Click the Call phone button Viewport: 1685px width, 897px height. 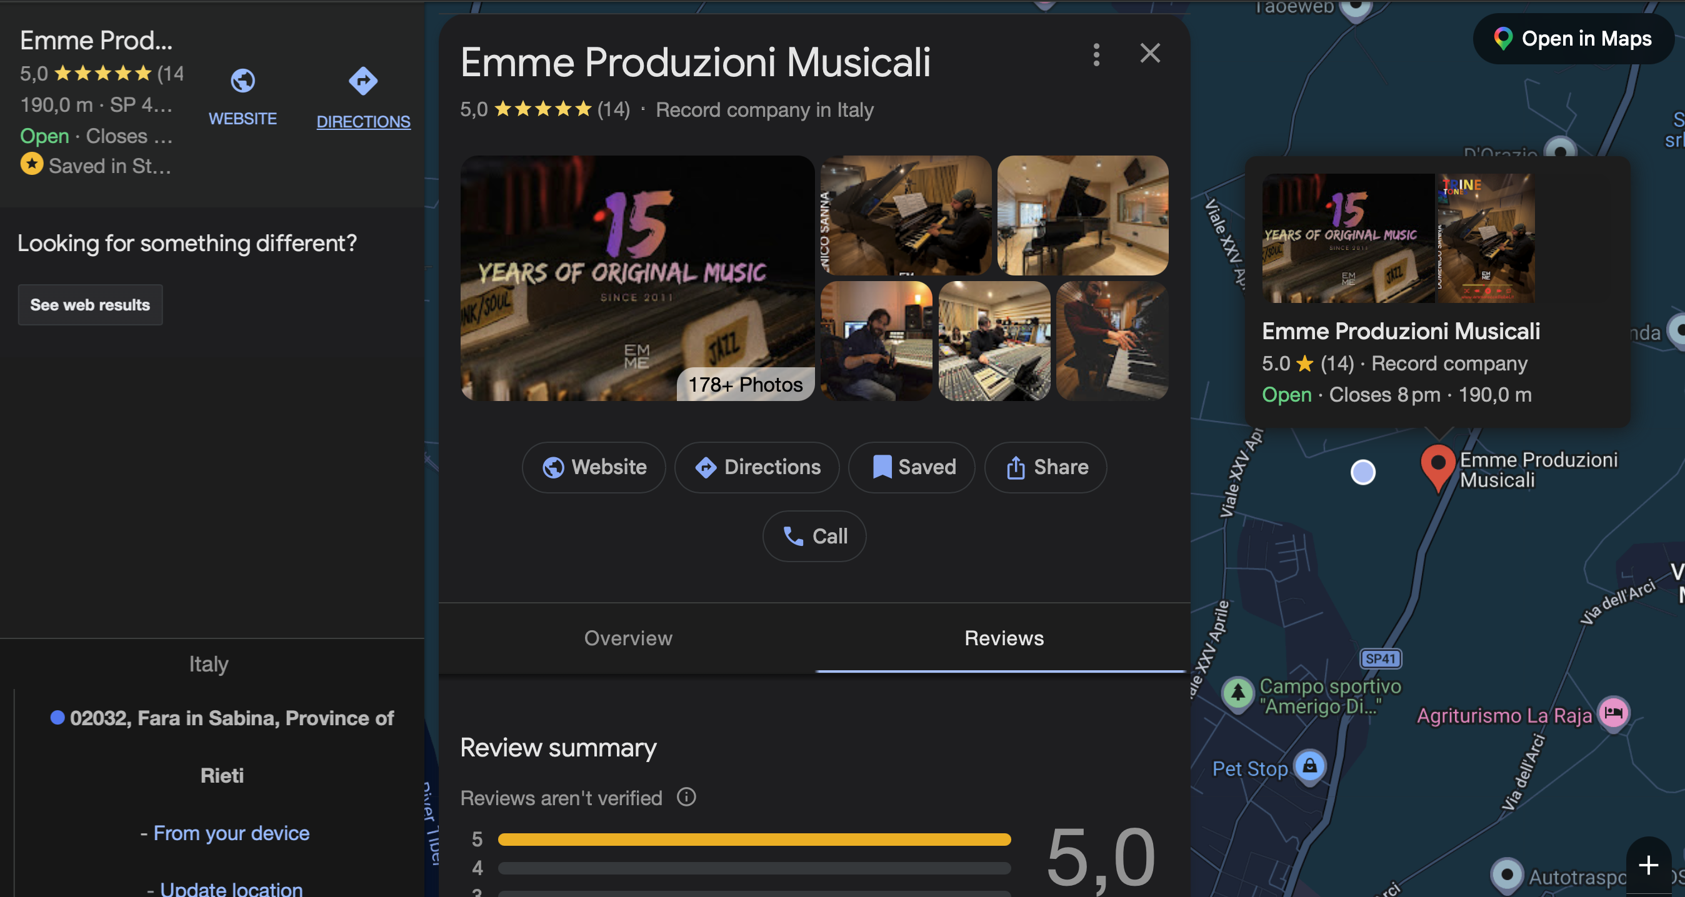point(814,536)
